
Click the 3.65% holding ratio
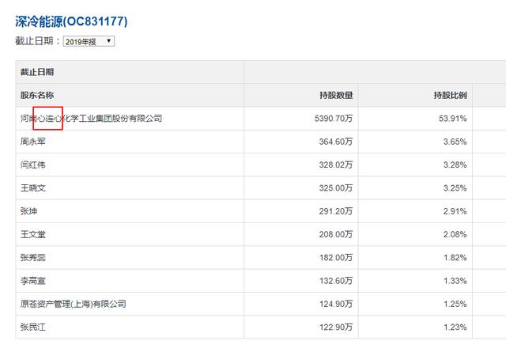click(x=455, y=142)
